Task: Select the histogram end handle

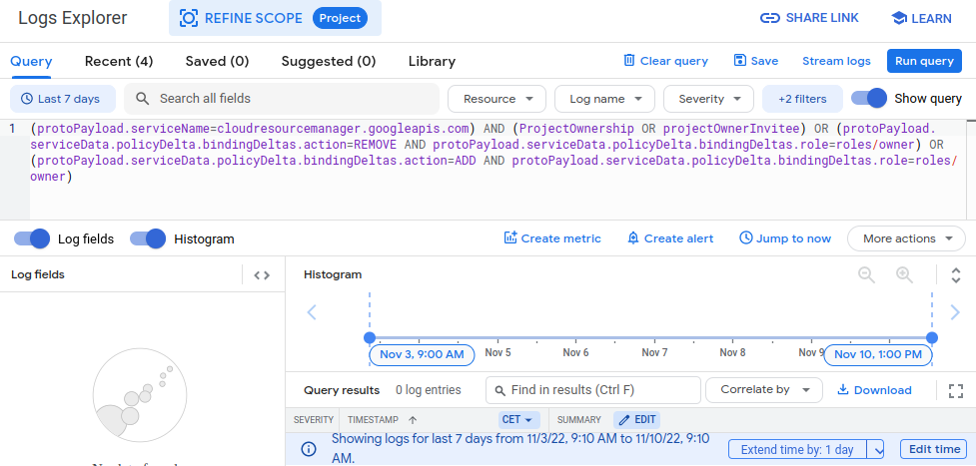Action: coord(932,338)
